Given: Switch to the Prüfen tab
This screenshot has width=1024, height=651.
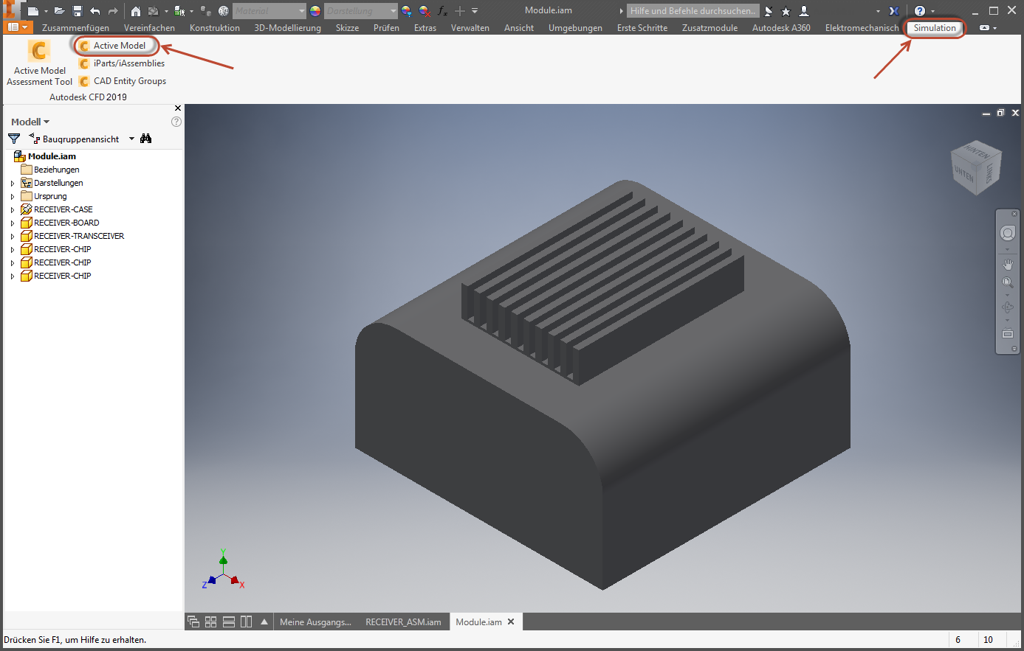Looking at the screenshot, I should [x=386, y=28].
